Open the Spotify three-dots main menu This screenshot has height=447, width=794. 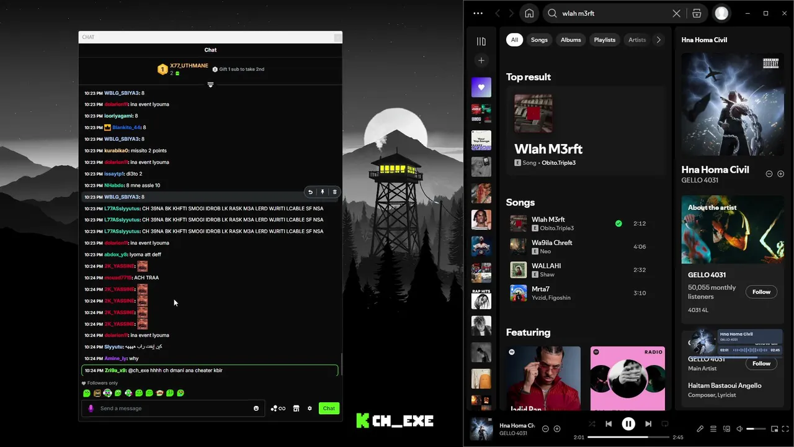(x=478, y=13)
